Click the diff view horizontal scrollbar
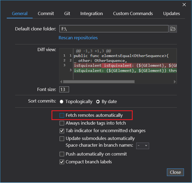The width and height of the screenshot is (192, 183). point(99,82)
